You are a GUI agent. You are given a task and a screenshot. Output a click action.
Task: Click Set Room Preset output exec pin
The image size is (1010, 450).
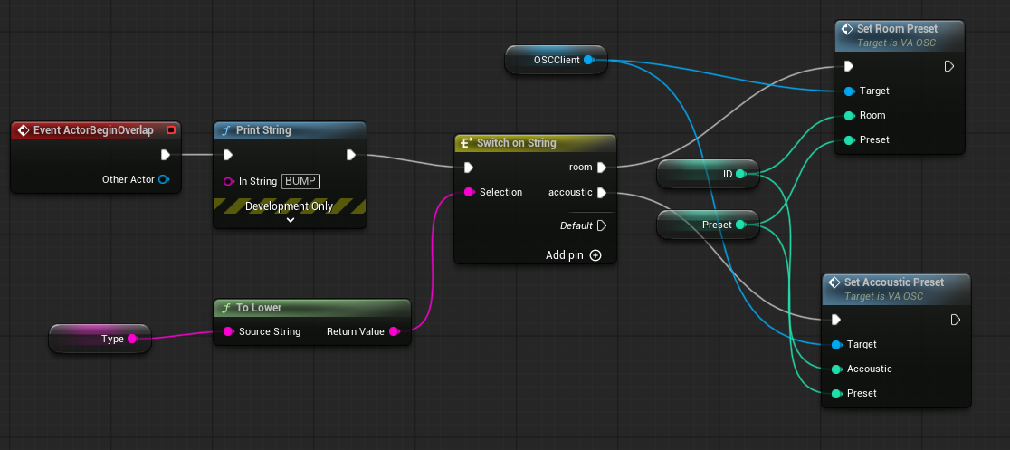[948, 66]
